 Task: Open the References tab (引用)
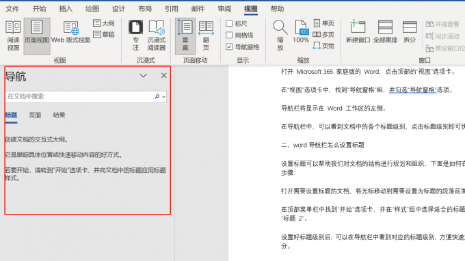(x=172, y=9)
